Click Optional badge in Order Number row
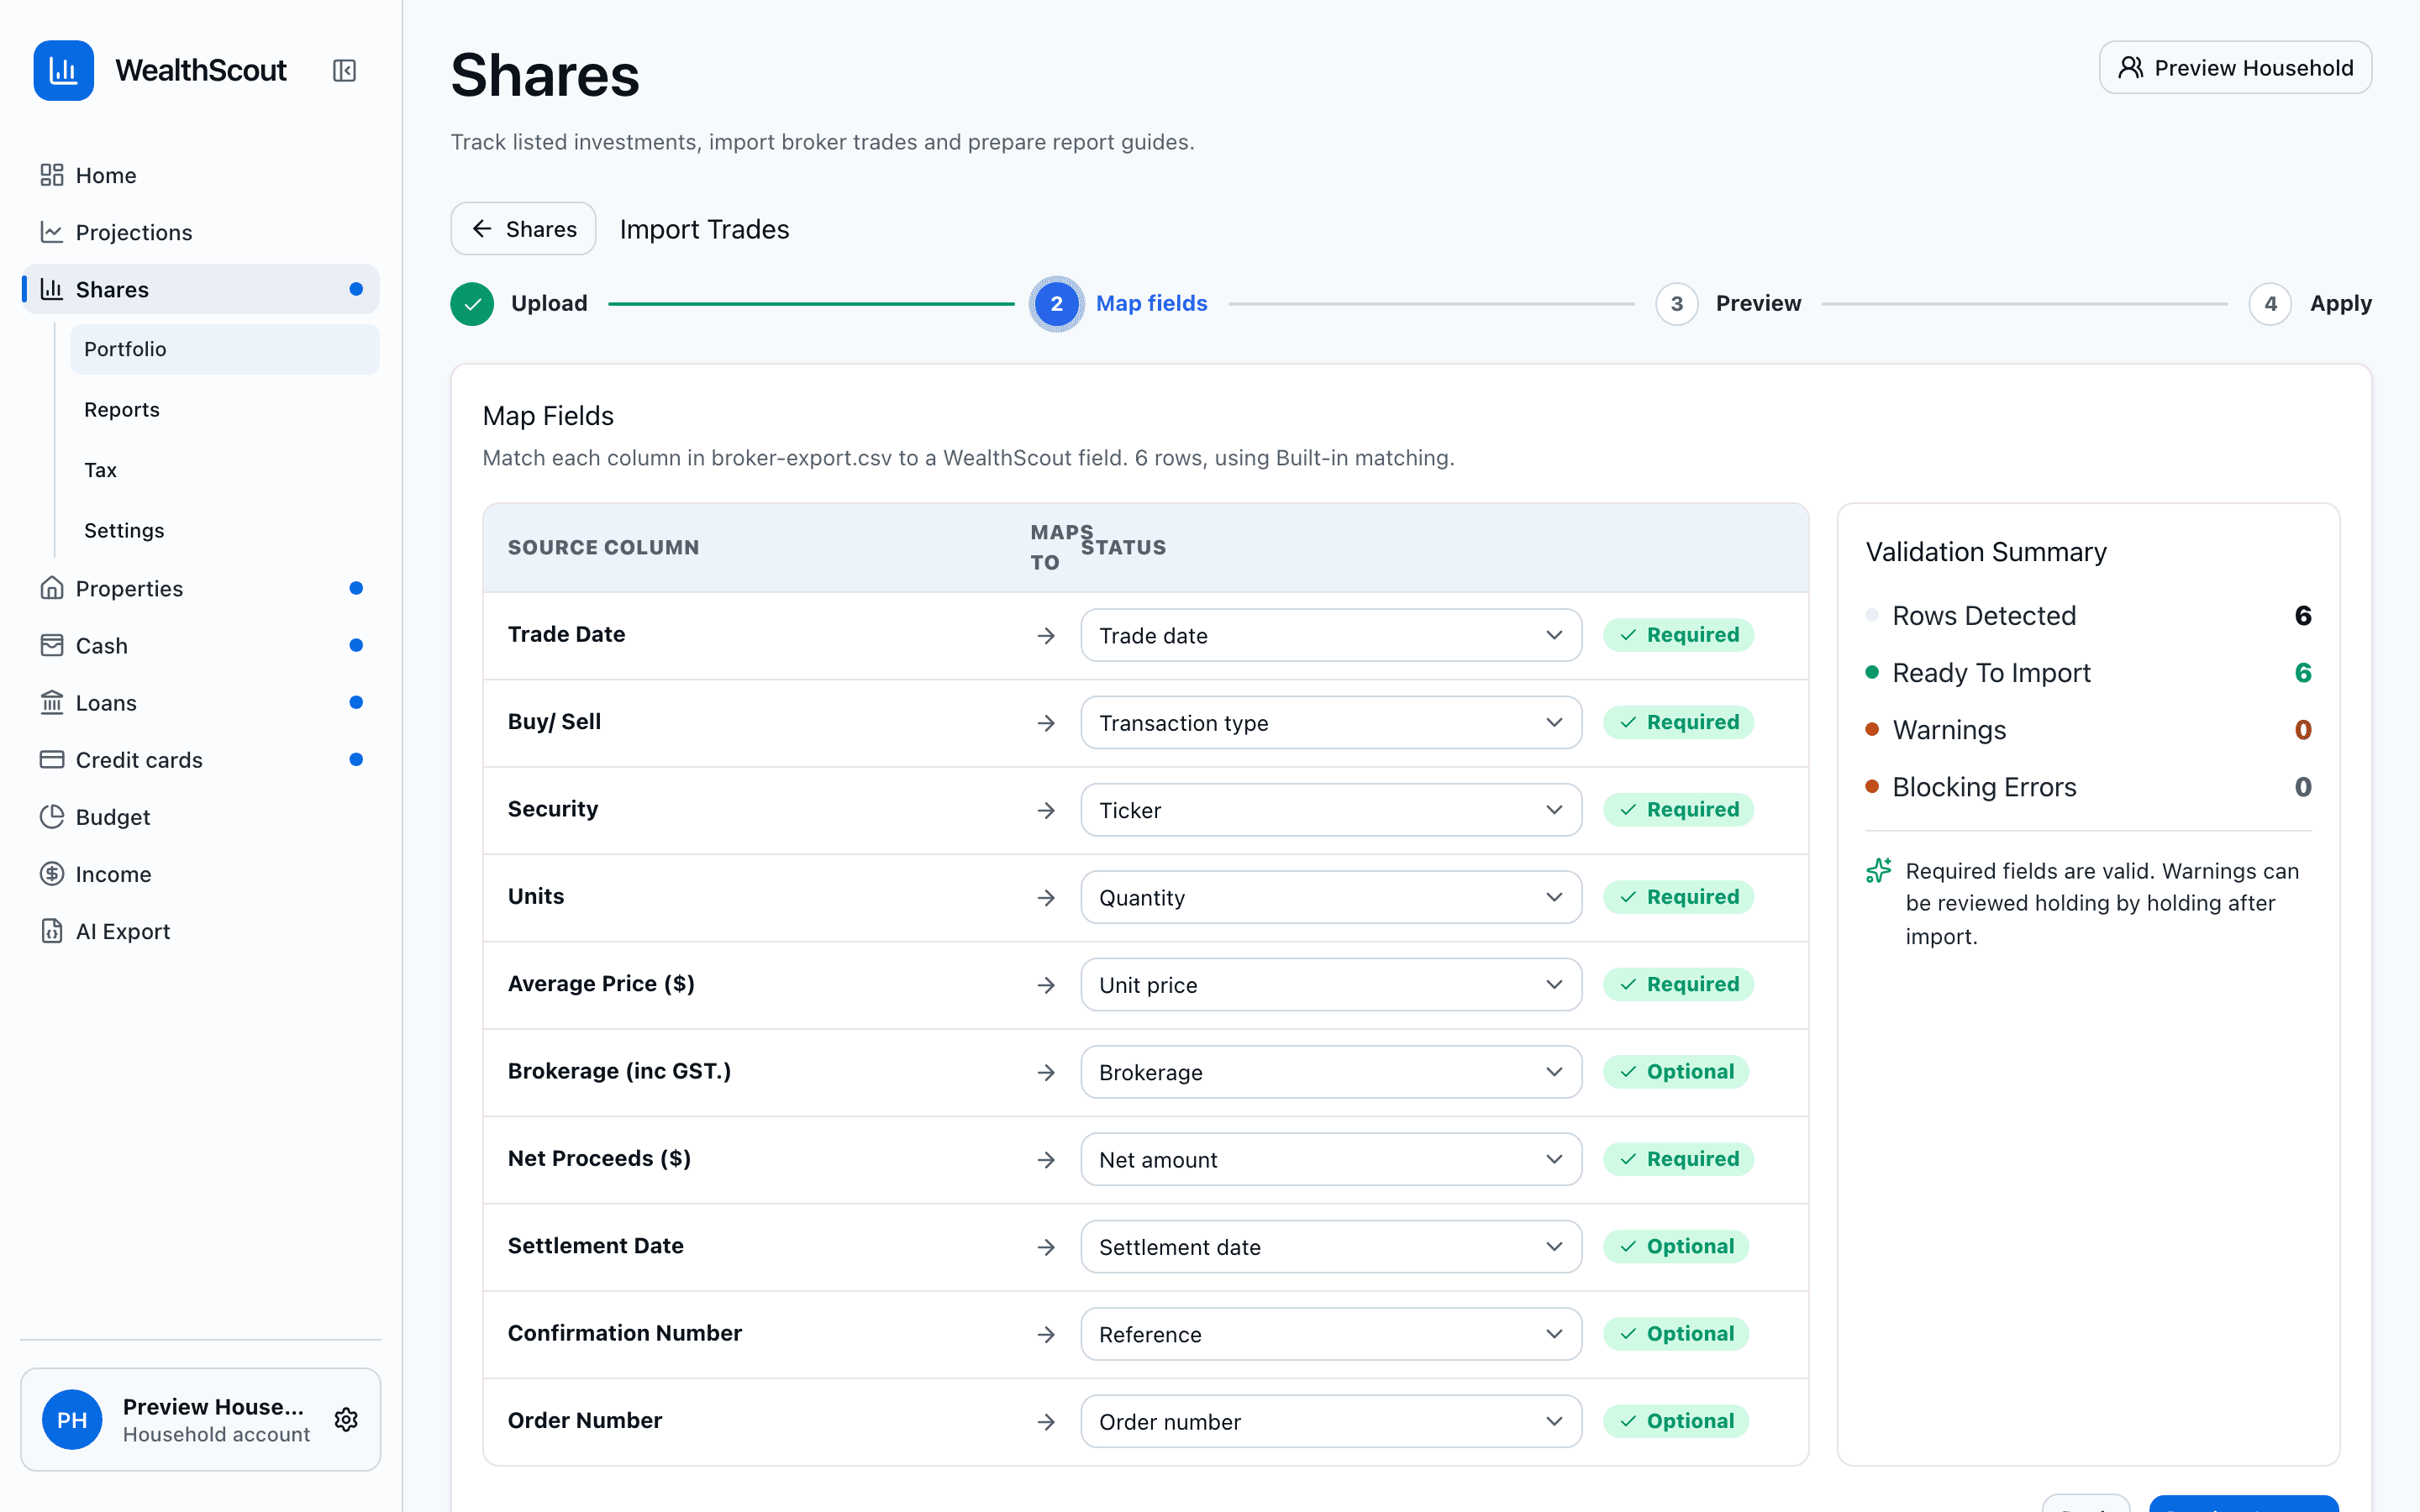Screen dimensions: 2420x1512 [x=1676, y=1421]
